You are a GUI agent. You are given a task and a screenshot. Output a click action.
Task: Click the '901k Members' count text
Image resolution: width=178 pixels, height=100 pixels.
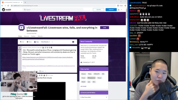83,57
